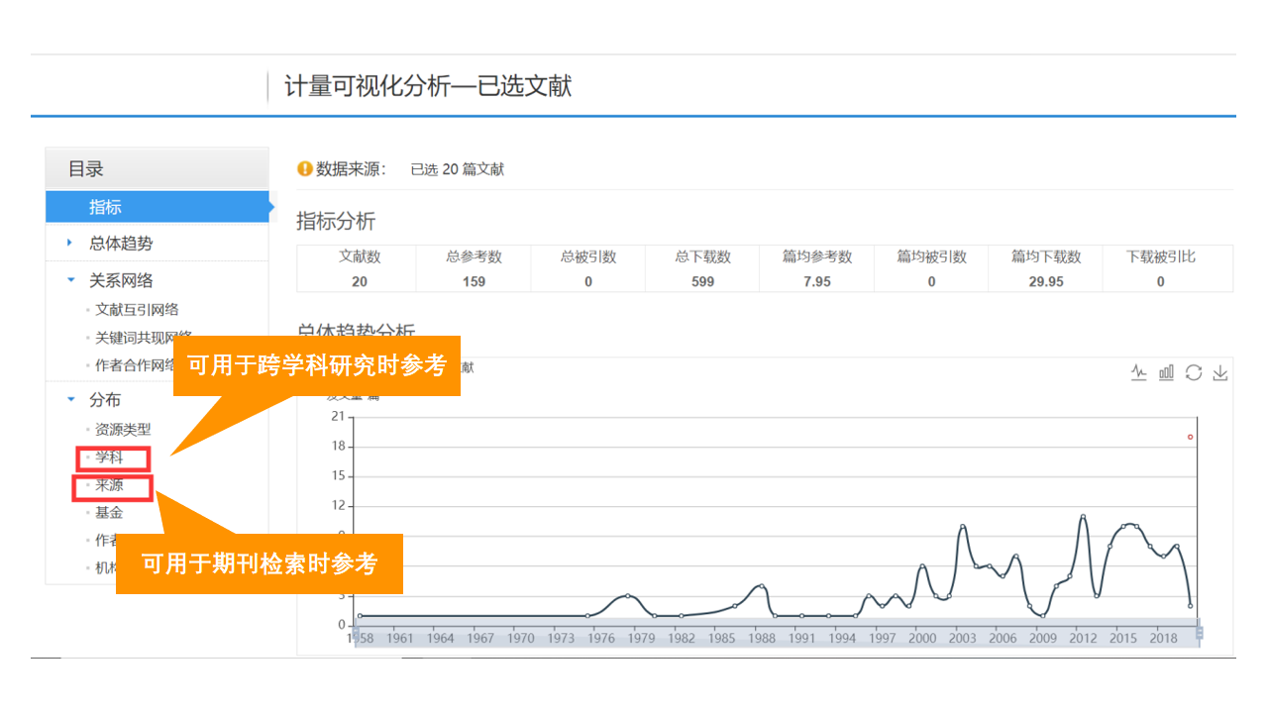Screen dimensions: 1268x713
Task: Select 指标 in the sidebar menu
Action: tap(105, 207)
